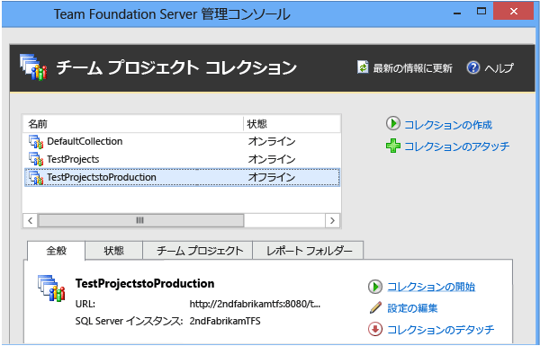Open the 全般 tab

(x=56, y=251)
